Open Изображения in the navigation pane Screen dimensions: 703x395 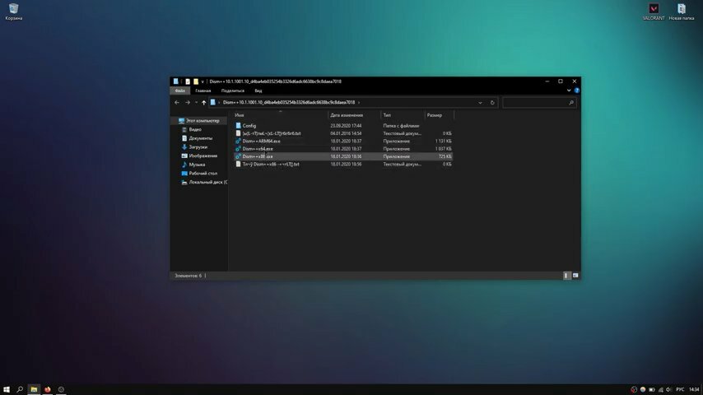click(x=203, y=156)
